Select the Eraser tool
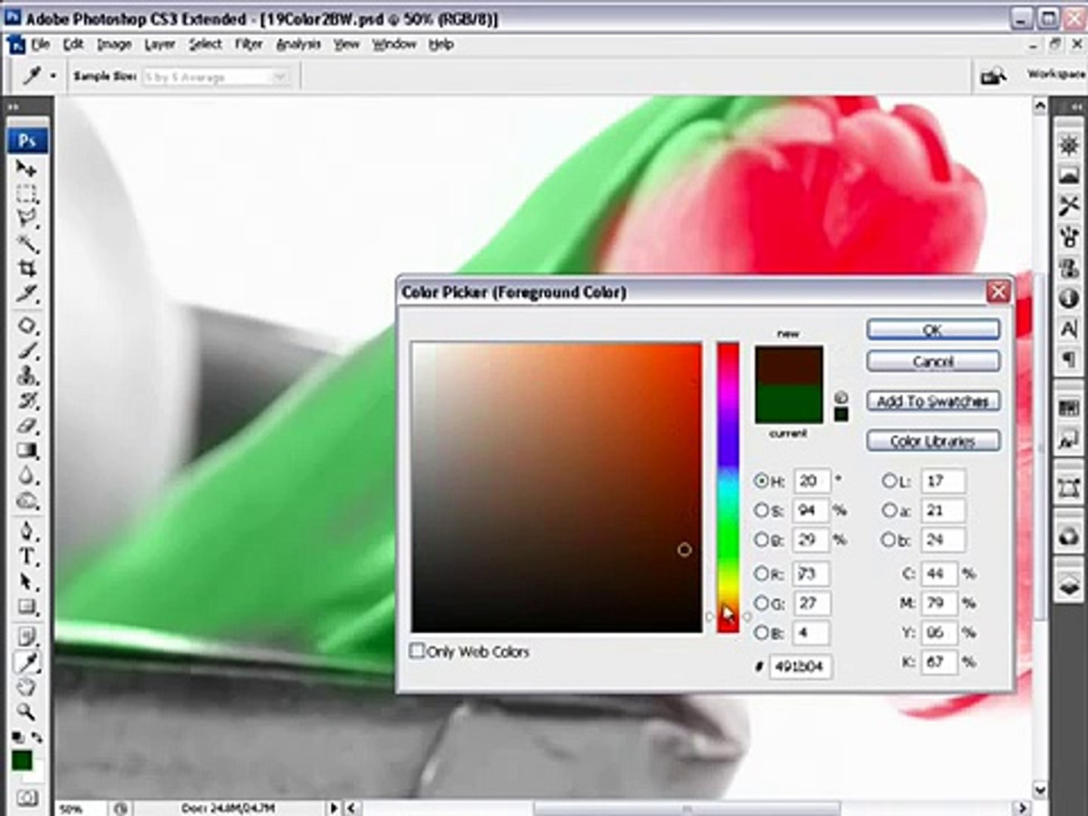Screen dimensions: 1088x816 tap(26, 425)
